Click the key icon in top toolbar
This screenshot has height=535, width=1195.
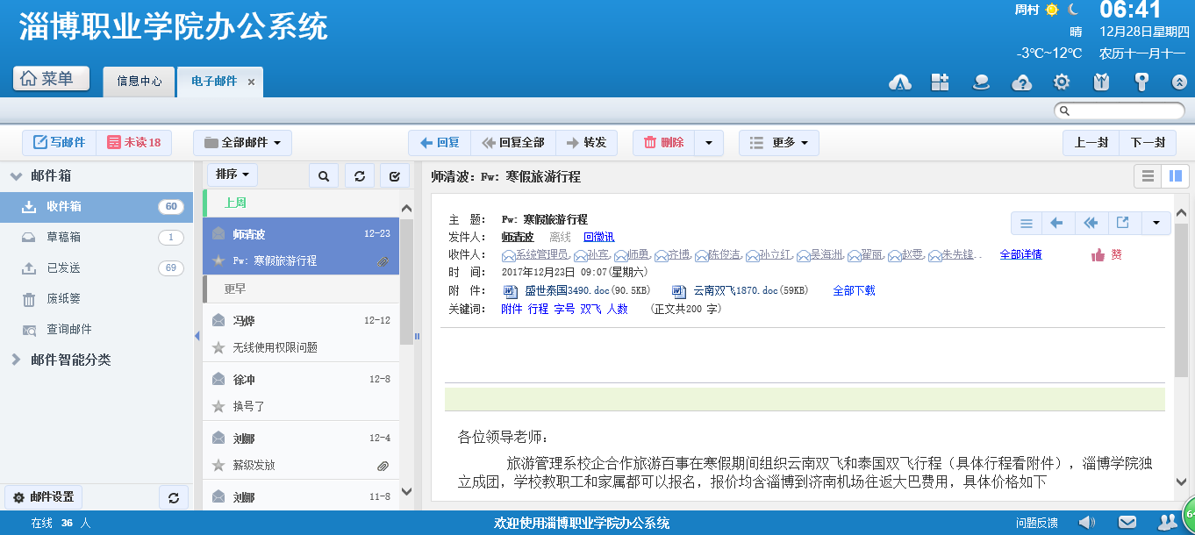click(1141, 82)
